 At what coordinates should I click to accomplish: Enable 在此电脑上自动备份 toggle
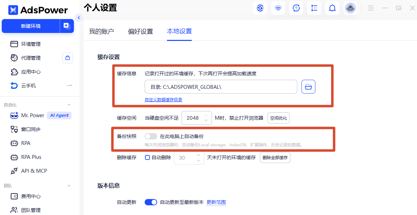coord(151,136)
